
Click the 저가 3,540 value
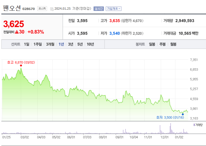tap(115, 33)
